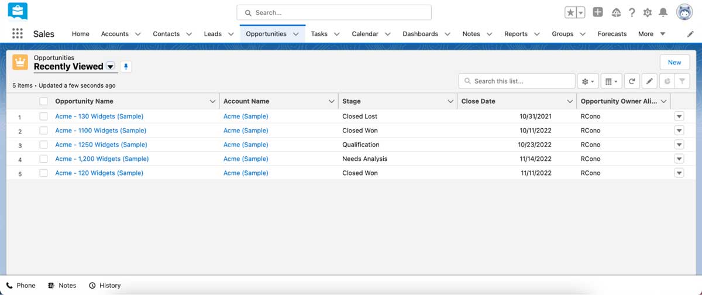This screenshot has height=295, width=702.
Task: Open the Tasks tab
Action: coord(319,34)
